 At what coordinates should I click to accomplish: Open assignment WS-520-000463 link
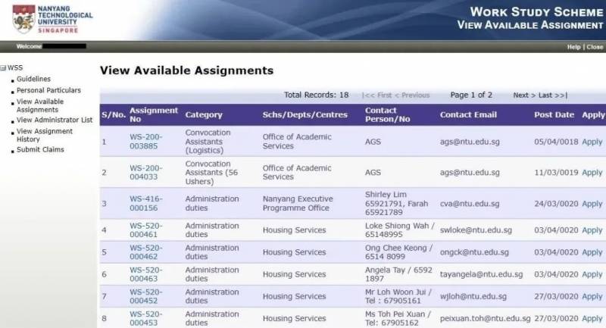(145, 274)
